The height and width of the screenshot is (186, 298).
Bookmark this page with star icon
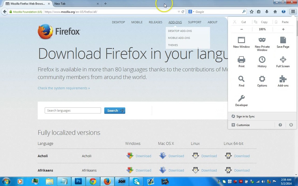coord(252,12)
